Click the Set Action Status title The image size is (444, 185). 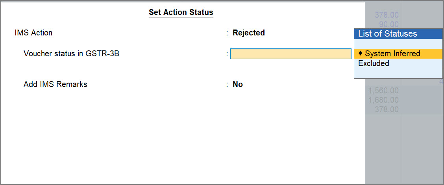click(181, 12)
